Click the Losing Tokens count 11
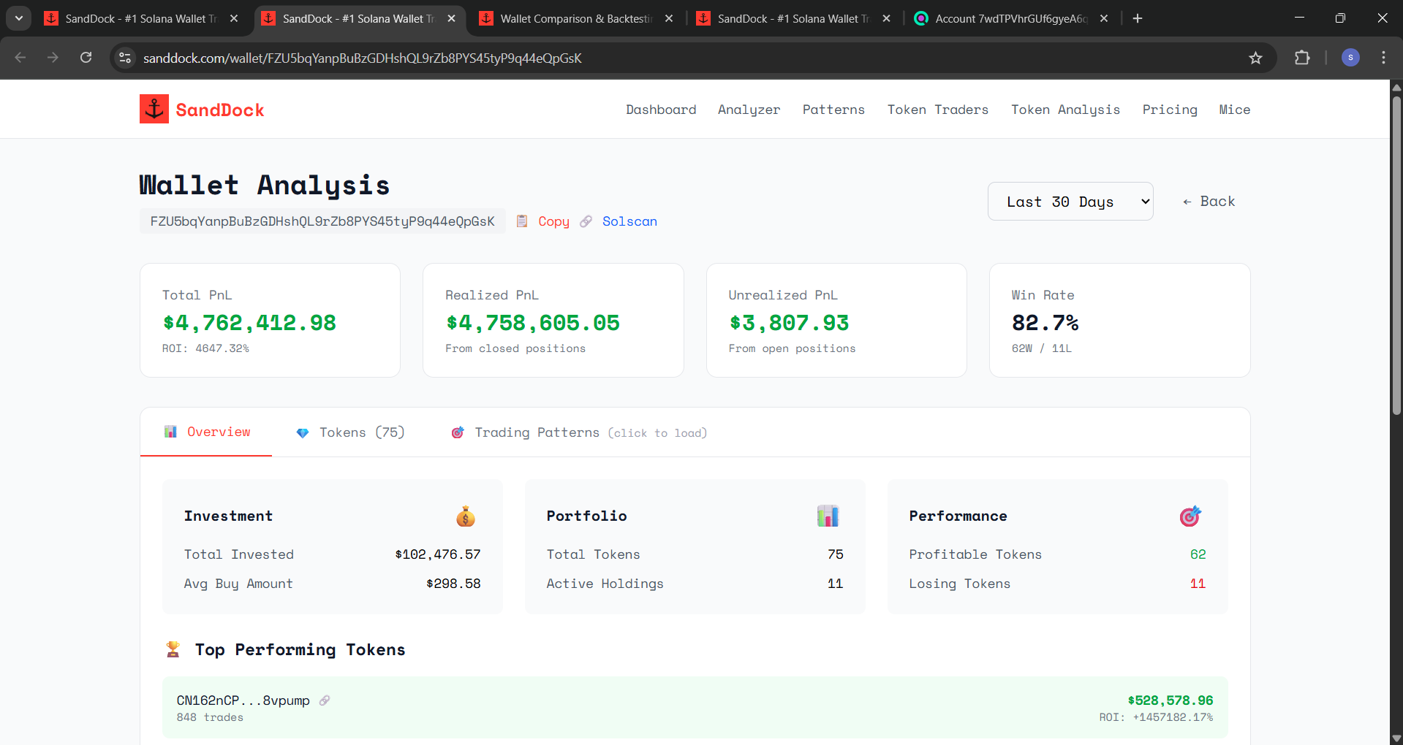 (x=1198, y=584)
